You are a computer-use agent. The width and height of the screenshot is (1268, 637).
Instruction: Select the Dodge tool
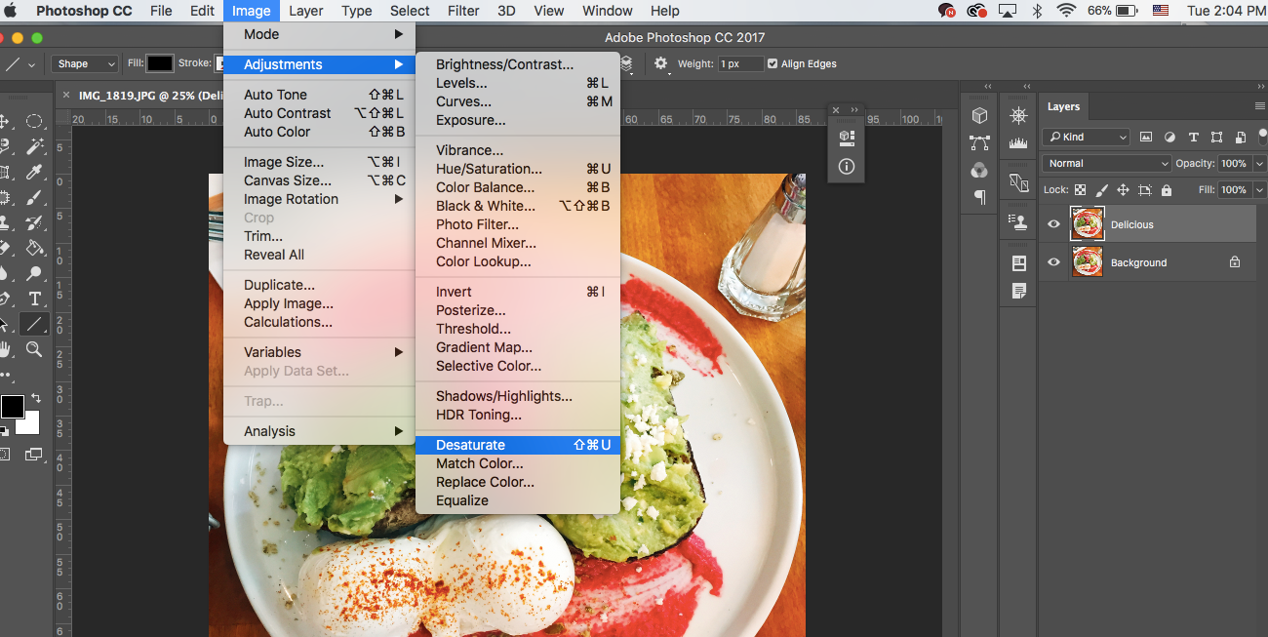click(34, 273)
